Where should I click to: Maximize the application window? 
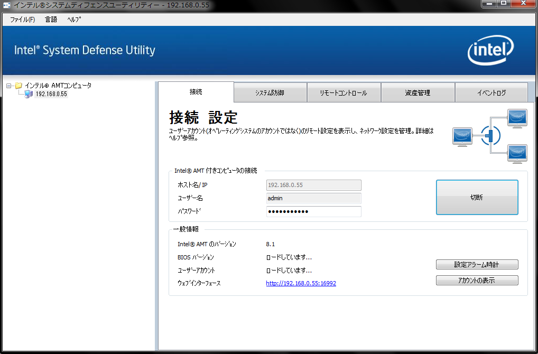(504, 3)
